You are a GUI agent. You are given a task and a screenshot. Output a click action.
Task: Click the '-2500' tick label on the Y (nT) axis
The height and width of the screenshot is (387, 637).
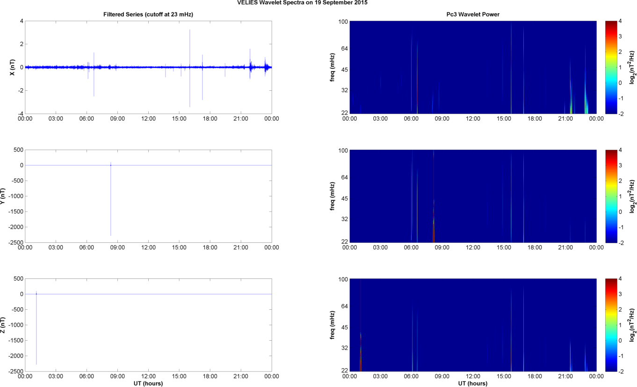point(15,242)
